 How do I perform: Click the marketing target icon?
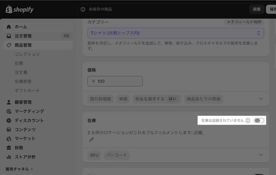(9, 111)
